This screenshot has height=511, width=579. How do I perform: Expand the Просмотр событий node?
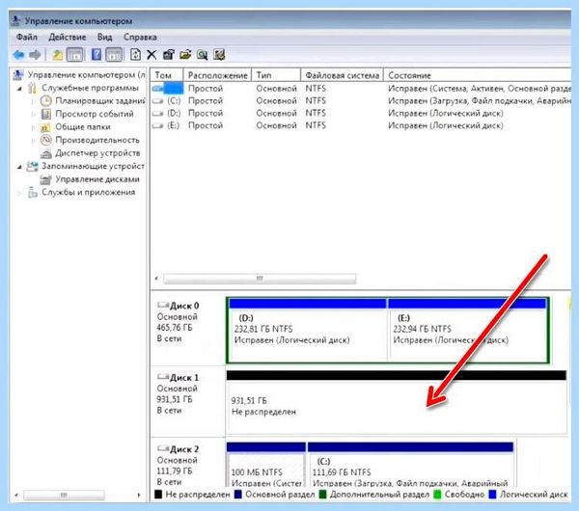pyautogui.click(x=34, y=115)
